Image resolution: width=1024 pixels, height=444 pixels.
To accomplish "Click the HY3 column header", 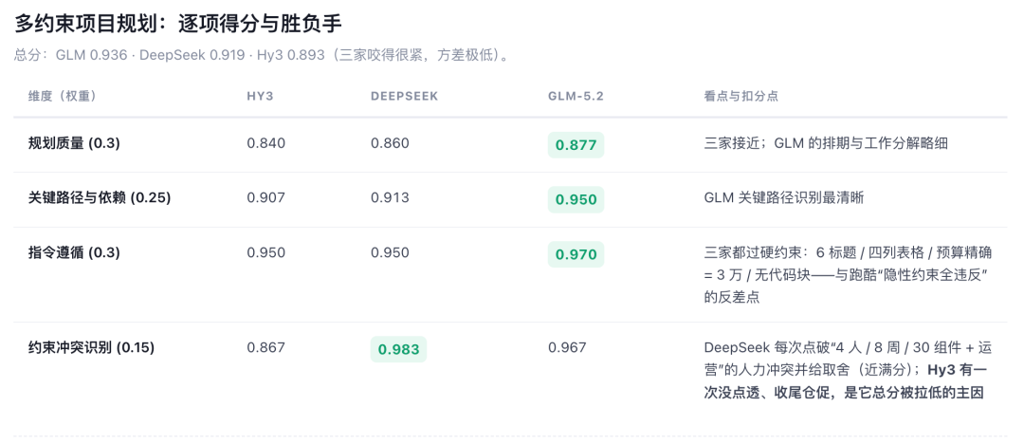I will coord(260,96).
